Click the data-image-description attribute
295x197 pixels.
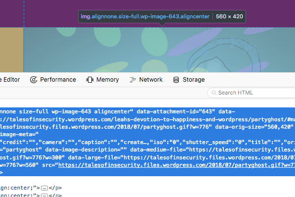click(x=86, y=149)
